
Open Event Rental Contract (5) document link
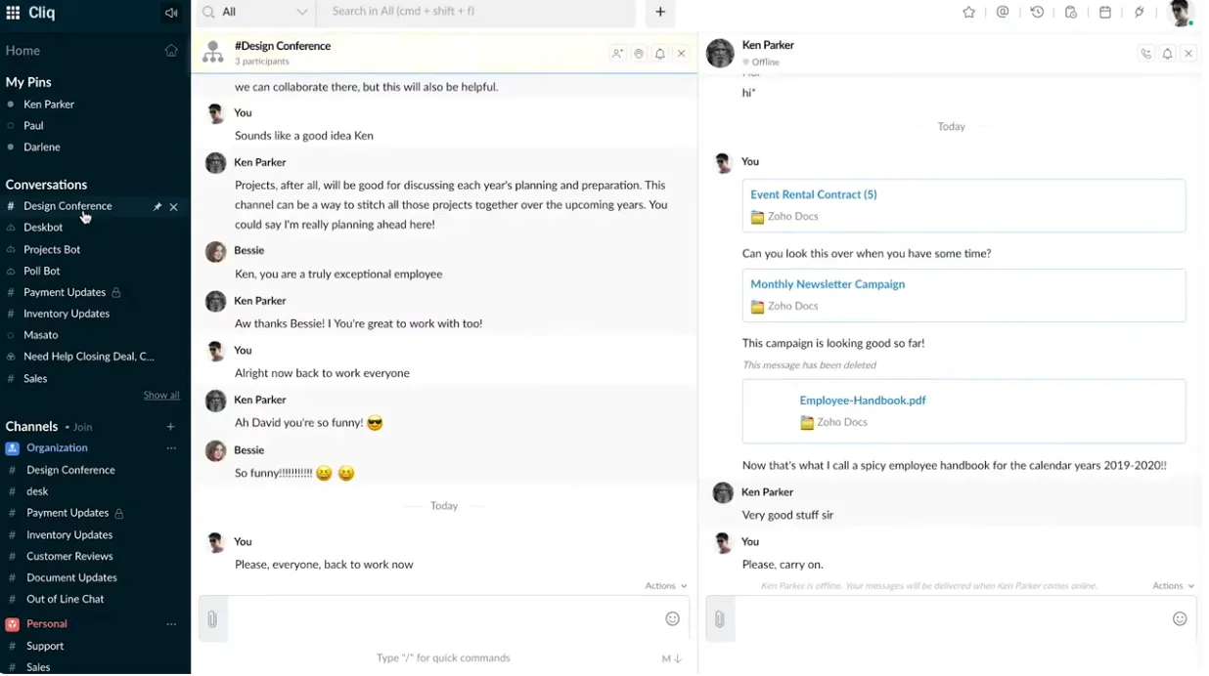click(813, 194)
